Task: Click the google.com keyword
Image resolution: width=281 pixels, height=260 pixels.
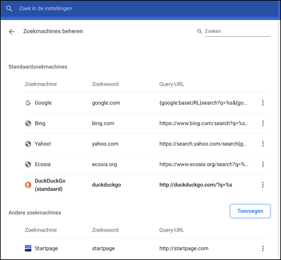Action: click(x=106, y=103)
